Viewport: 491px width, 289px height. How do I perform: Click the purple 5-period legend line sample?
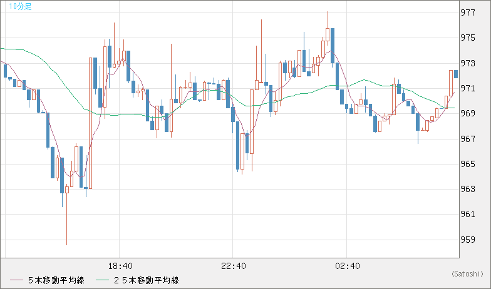16,280
